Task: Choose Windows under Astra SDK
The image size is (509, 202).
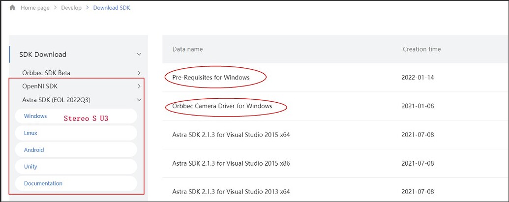Action: click(x=35, y=116)
